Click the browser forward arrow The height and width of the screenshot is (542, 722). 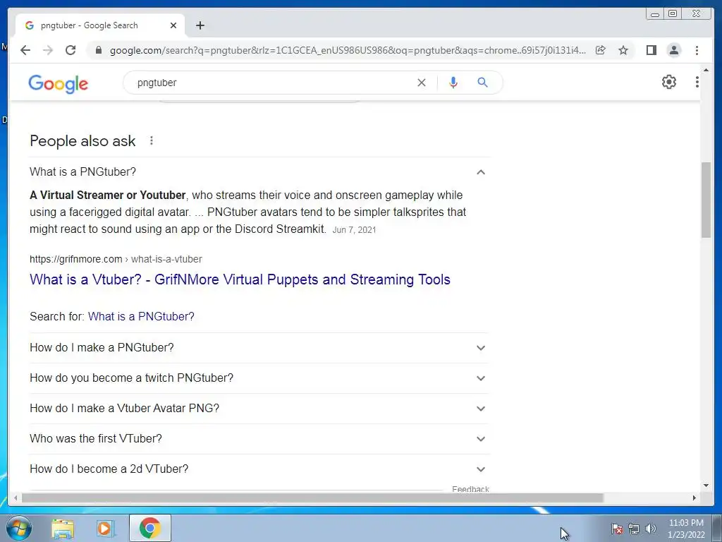click(x=48, y=50)
